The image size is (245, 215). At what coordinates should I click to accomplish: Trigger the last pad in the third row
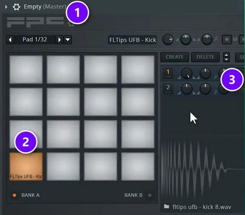tap(138, 134)
